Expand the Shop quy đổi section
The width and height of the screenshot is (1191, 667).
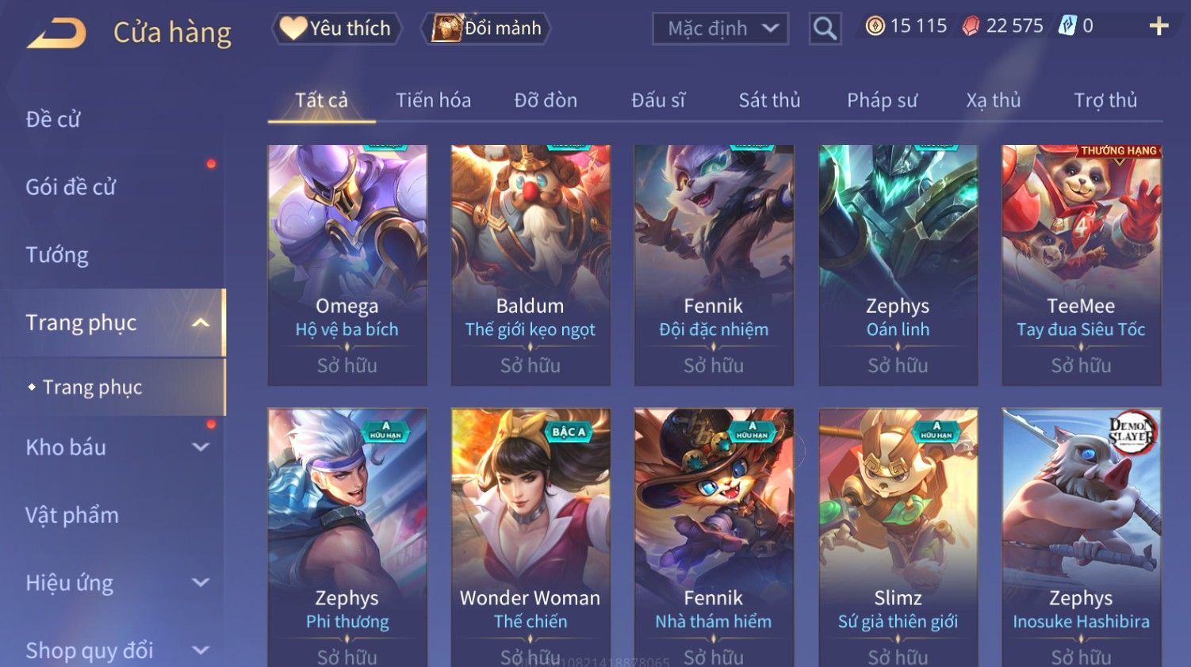(201, 650)
